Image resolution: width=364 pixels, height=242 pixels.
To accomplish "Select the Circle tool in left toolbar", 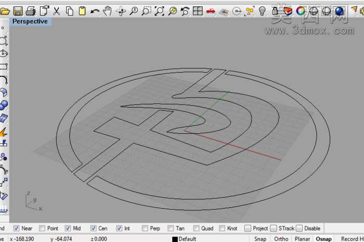I will pyautogui.click(x=4, y=41).
